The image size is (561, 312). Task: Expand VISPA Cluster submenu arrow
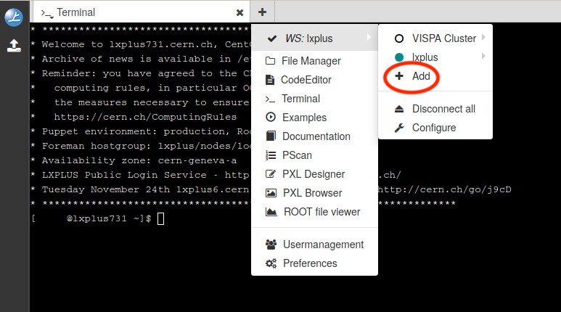point(483,38)
